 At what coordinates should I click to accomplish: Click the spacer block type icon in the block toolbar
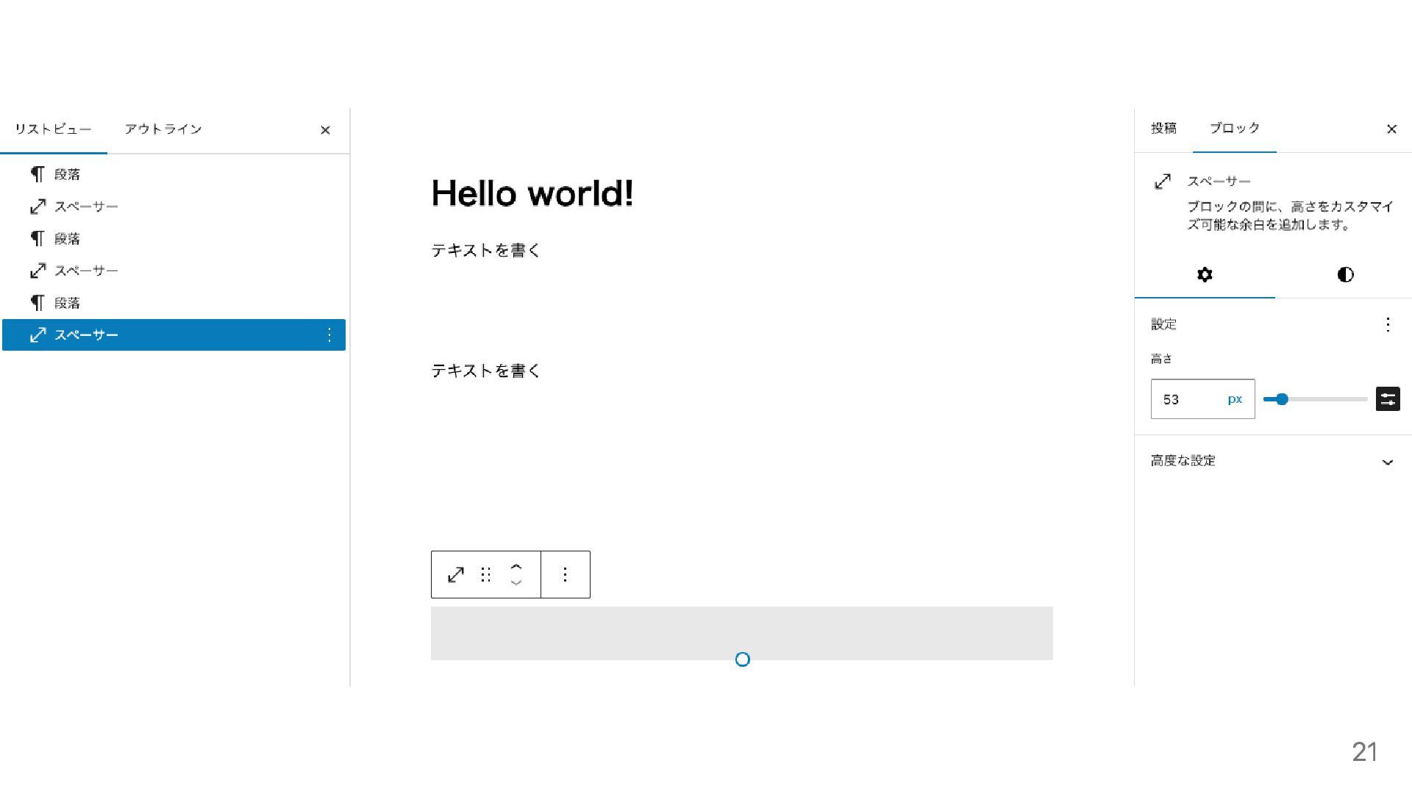[x=456, y=574]
